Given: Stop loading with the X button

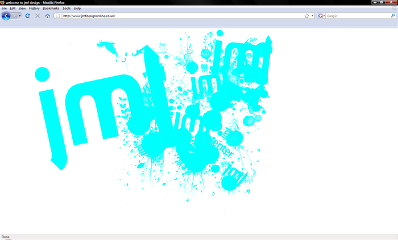Looking at the screenshot, I should pos(38,16).
